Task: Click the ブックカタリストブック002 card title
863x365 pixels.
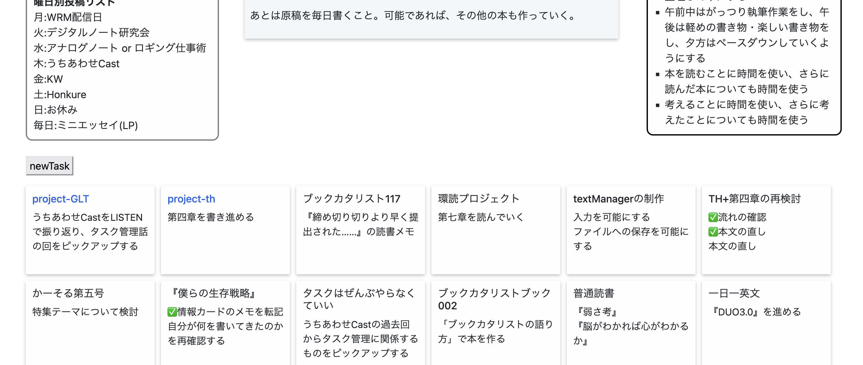Action: coord(494,299)
